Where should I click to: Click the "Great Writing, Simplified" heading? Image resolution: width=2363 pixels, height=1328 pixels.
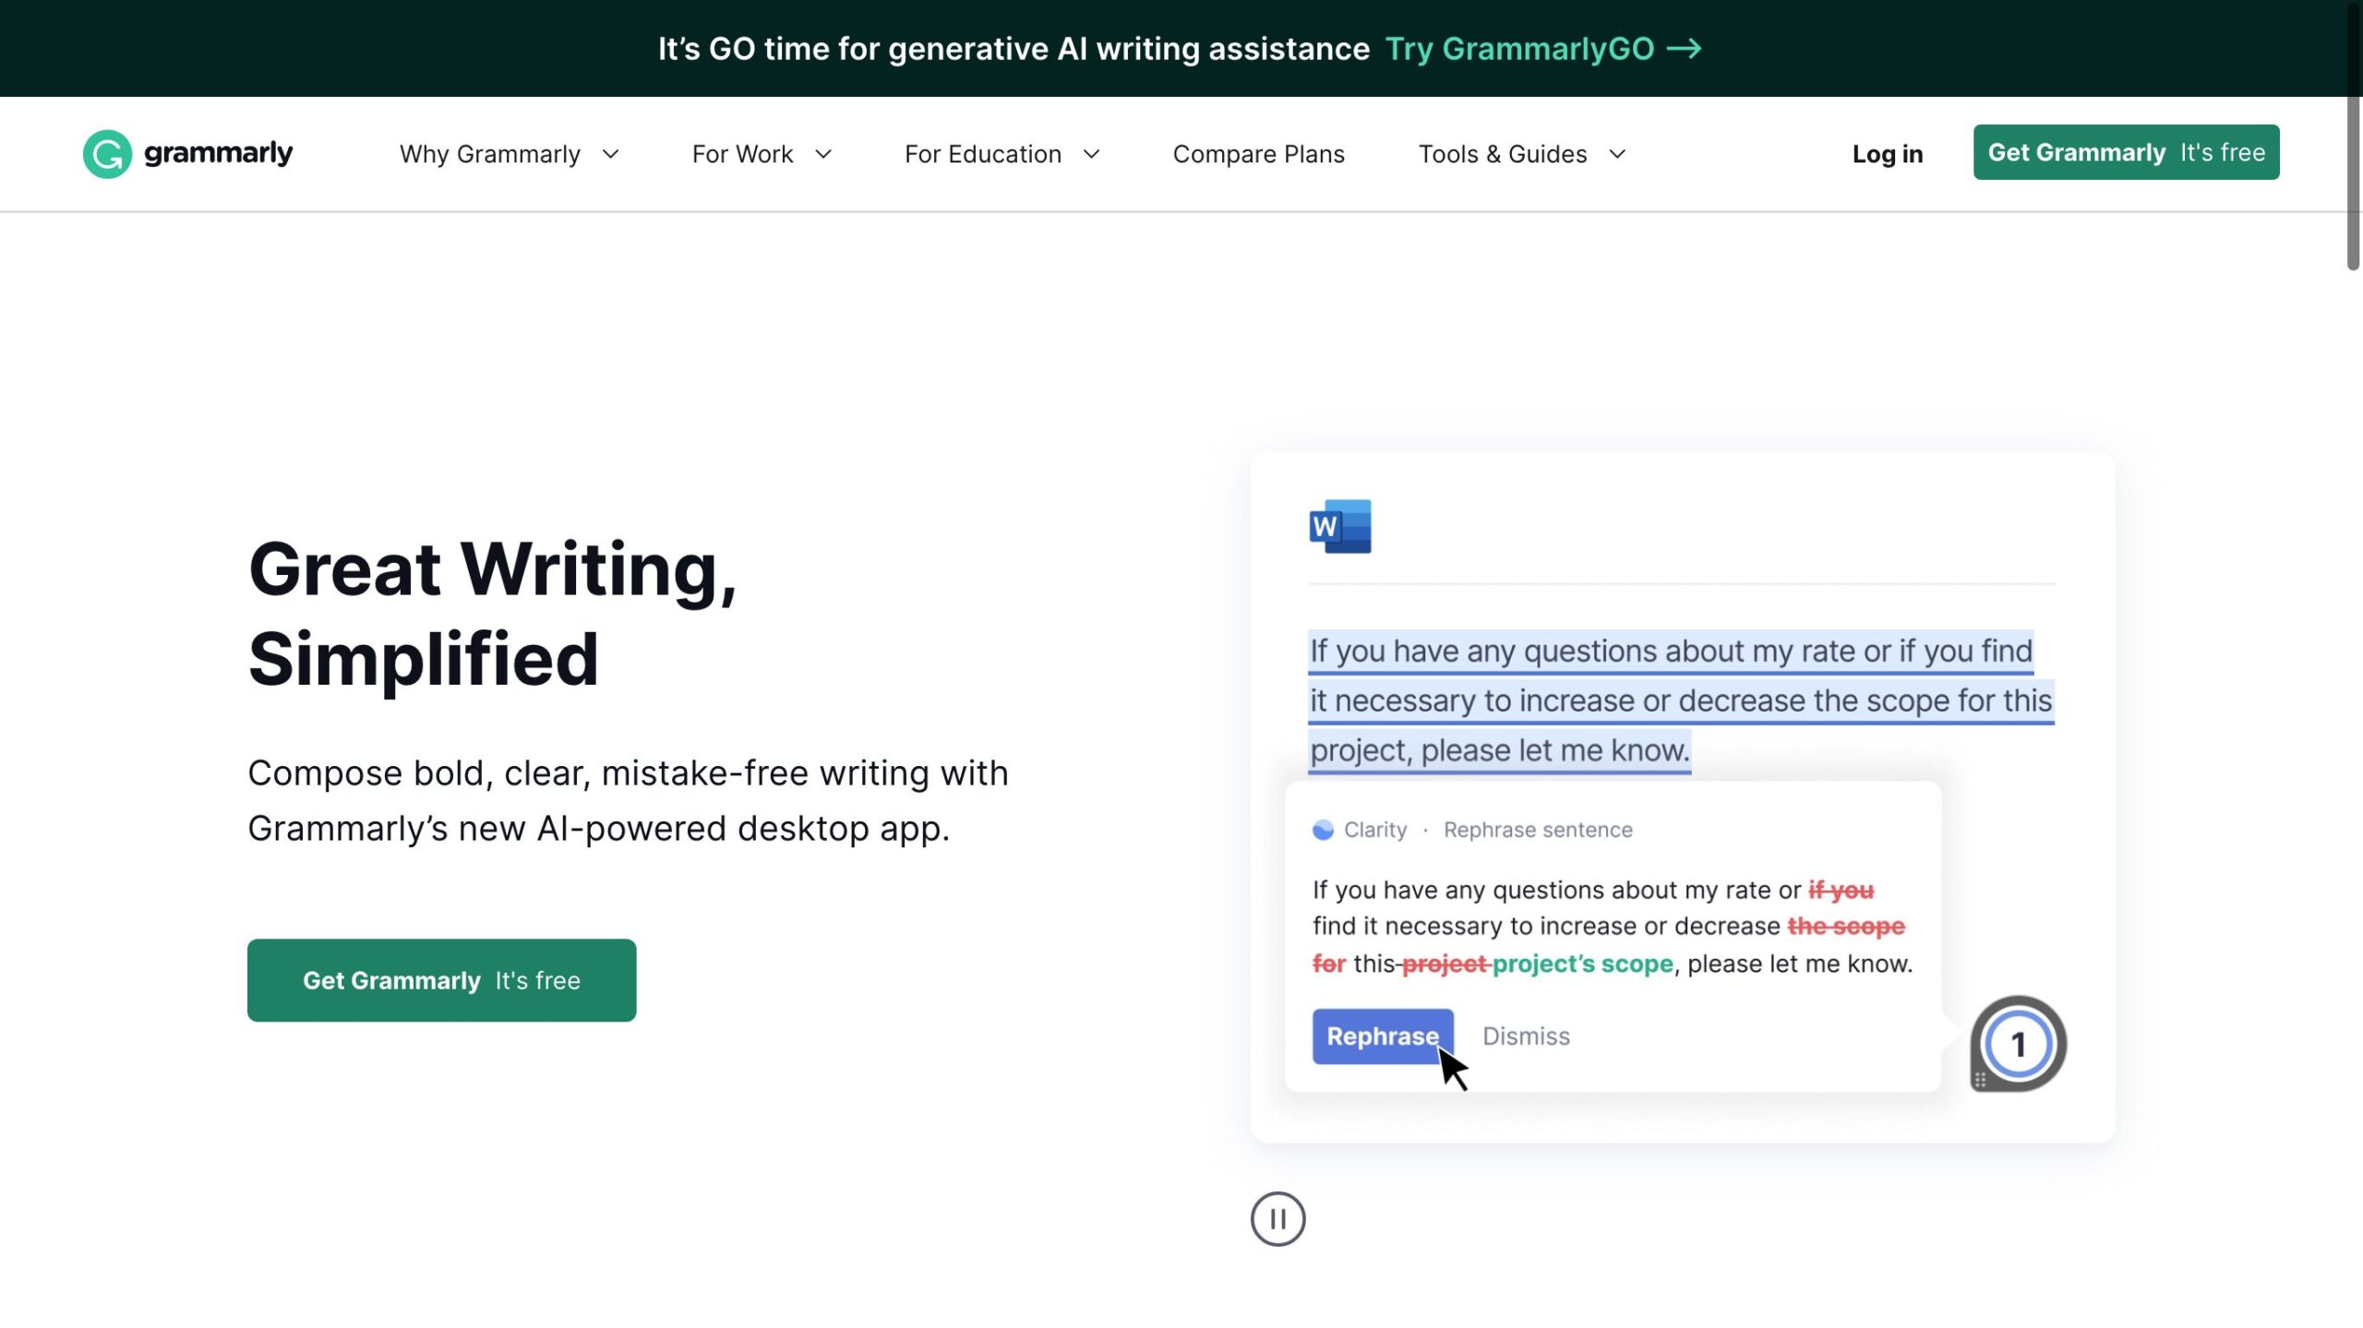[493, 614]
